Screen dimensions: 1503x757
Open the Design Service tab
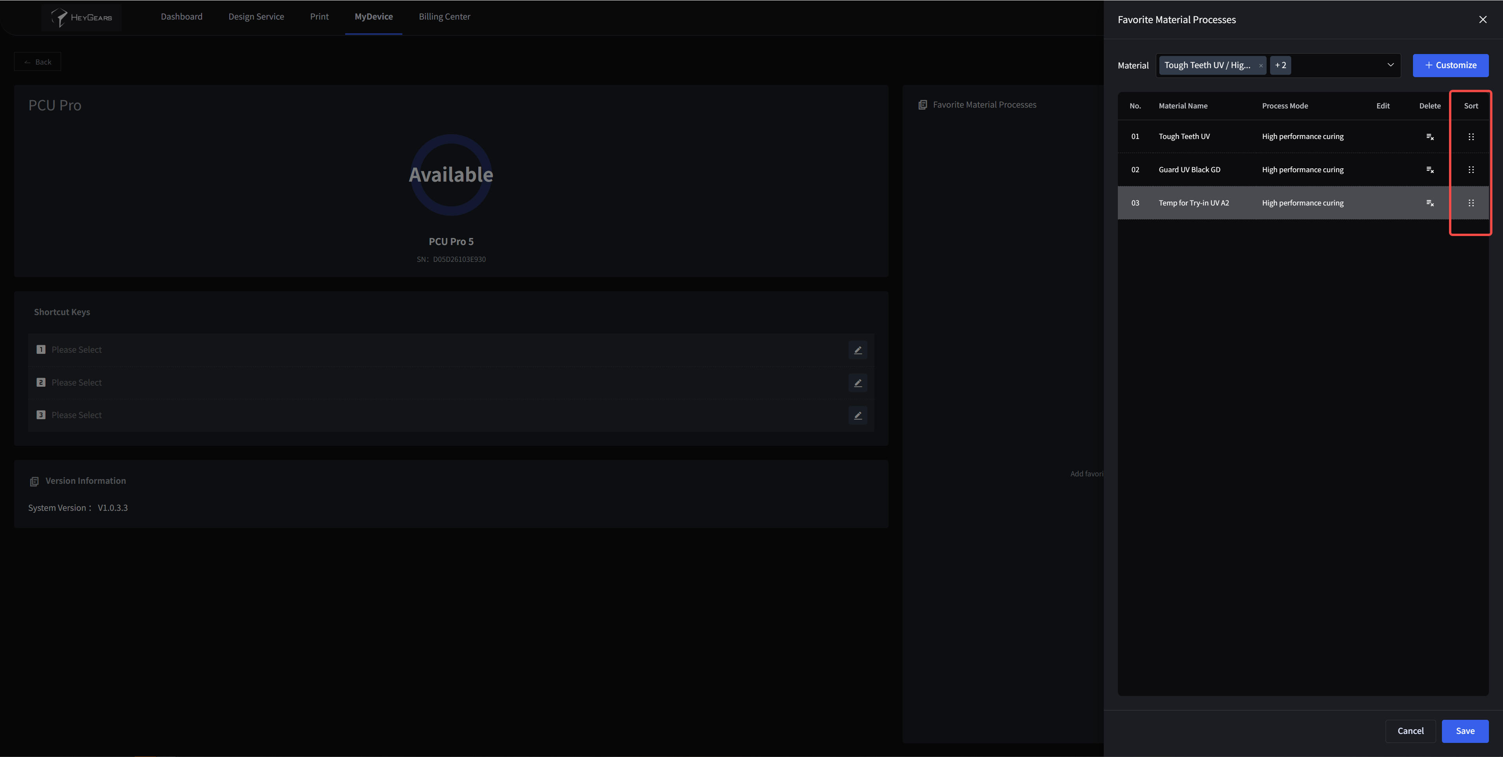[x=256, y=17]
